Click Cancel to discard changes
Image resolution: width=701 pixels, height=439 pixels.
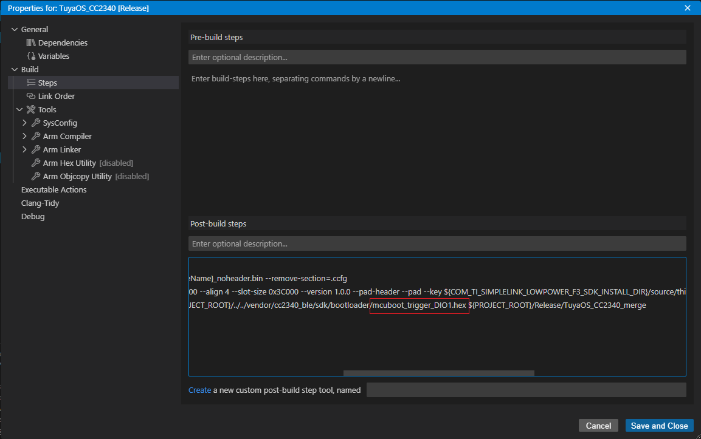click(598, 426)
